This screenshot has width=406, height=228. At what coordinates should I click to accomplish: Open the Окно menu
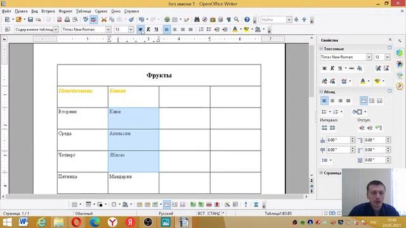[x=115, y=11]
